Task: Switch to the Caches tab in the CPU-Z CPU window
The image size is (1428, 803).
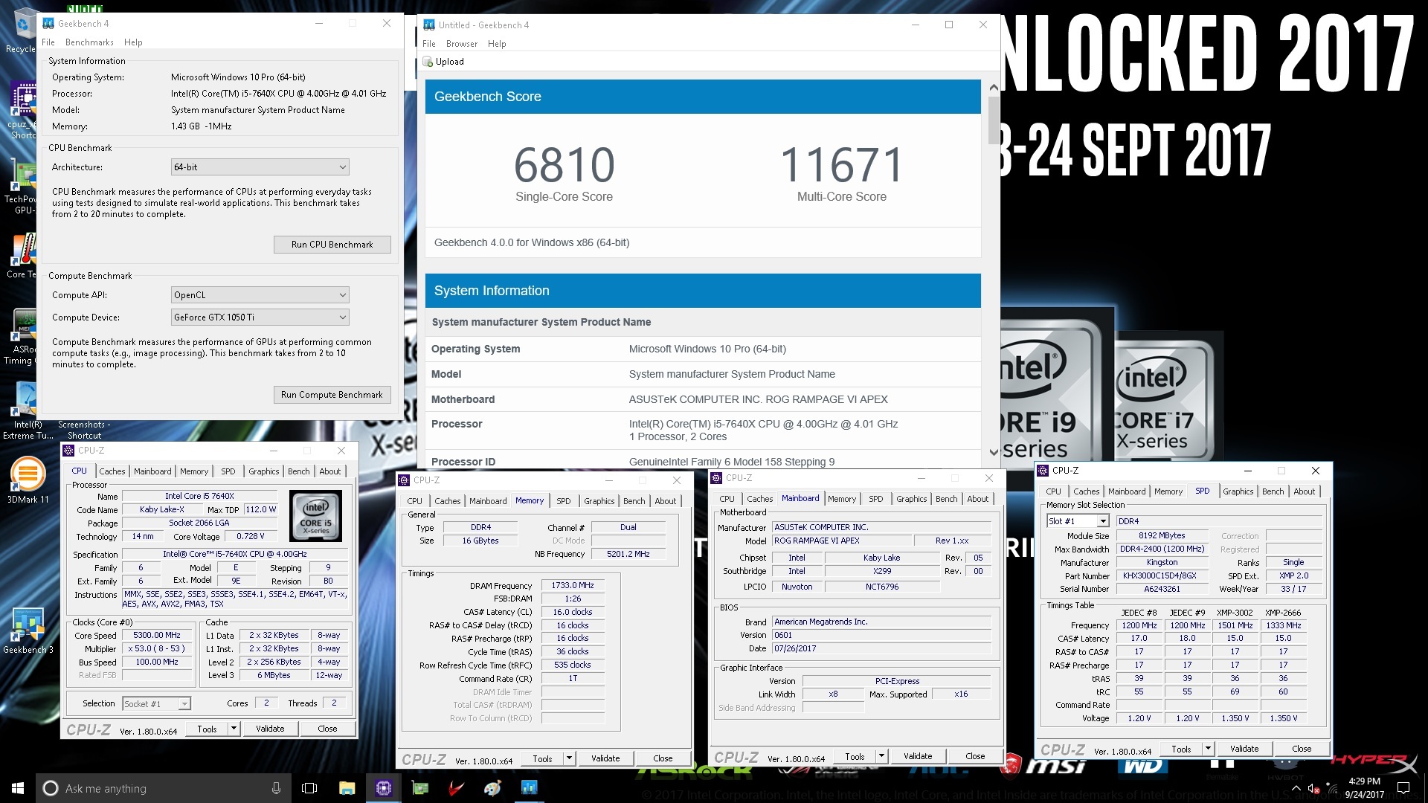Action: click(x=112, y=471)
